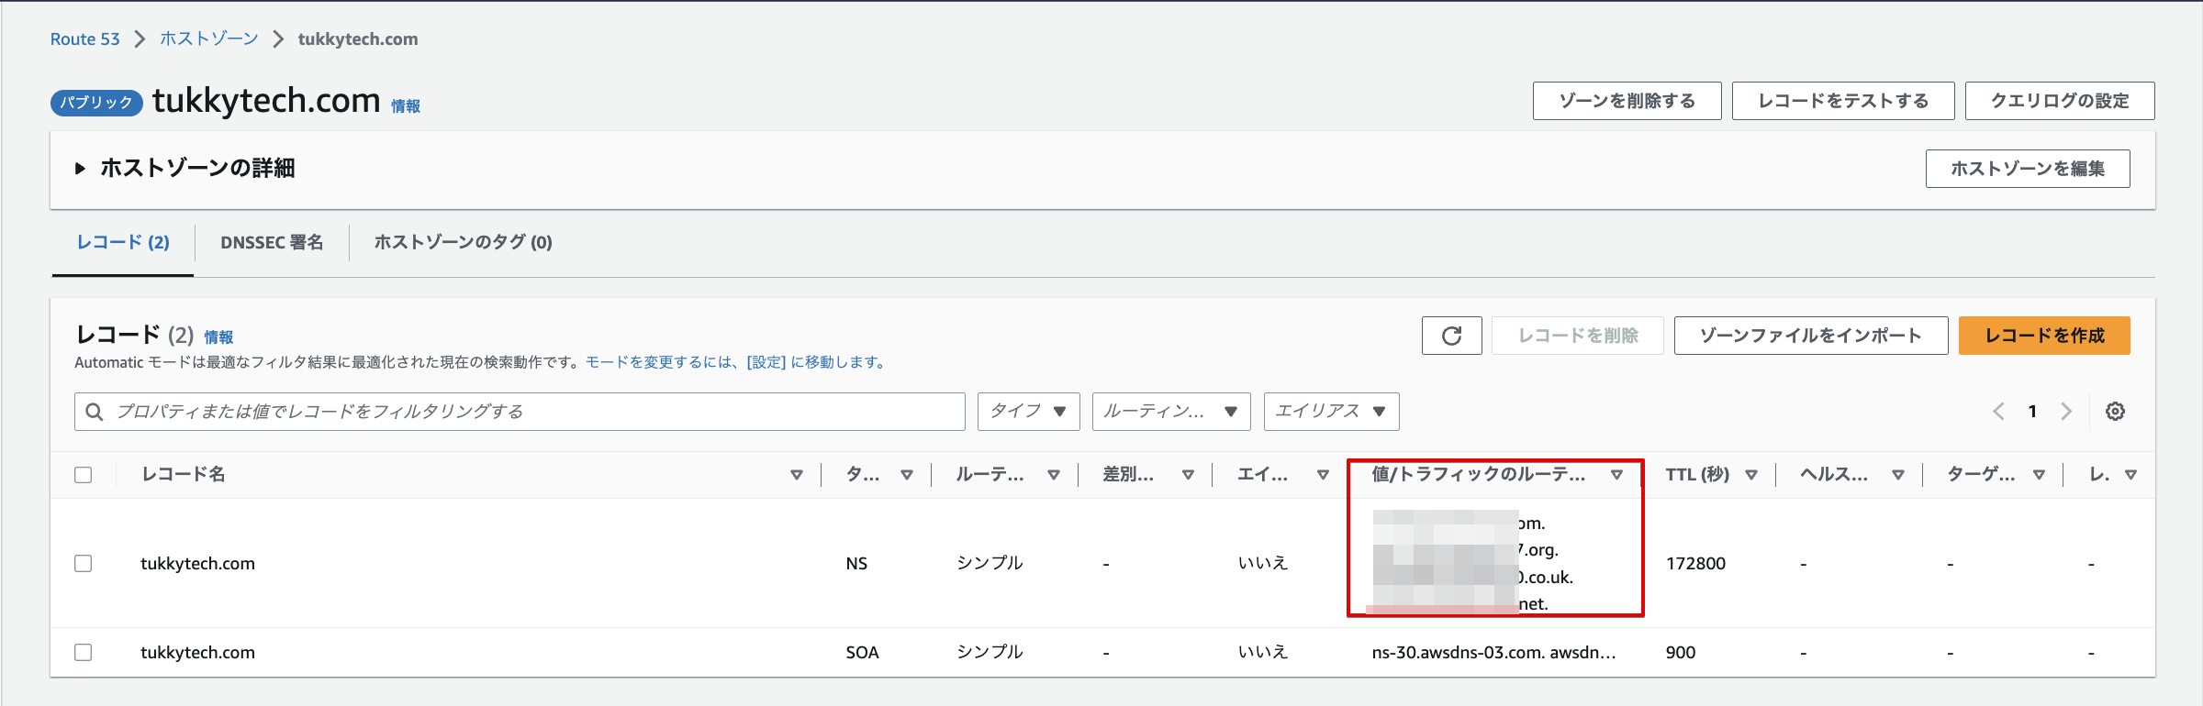Select the tukkytech.com SOA record checkbox

point(84,653)
